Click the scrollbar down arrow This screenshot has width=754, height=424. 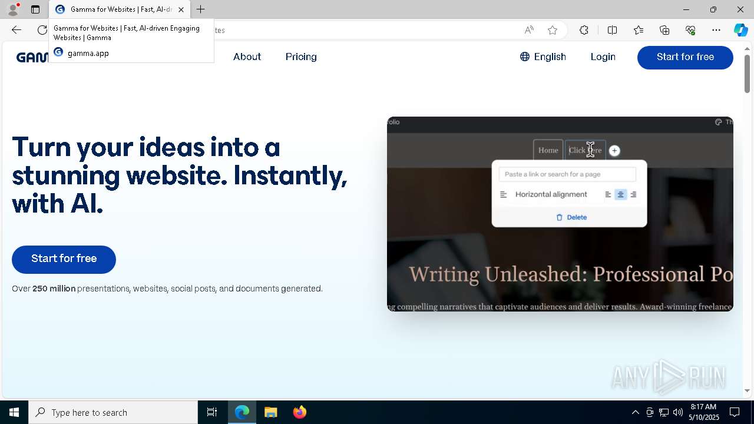pos(747,390)
